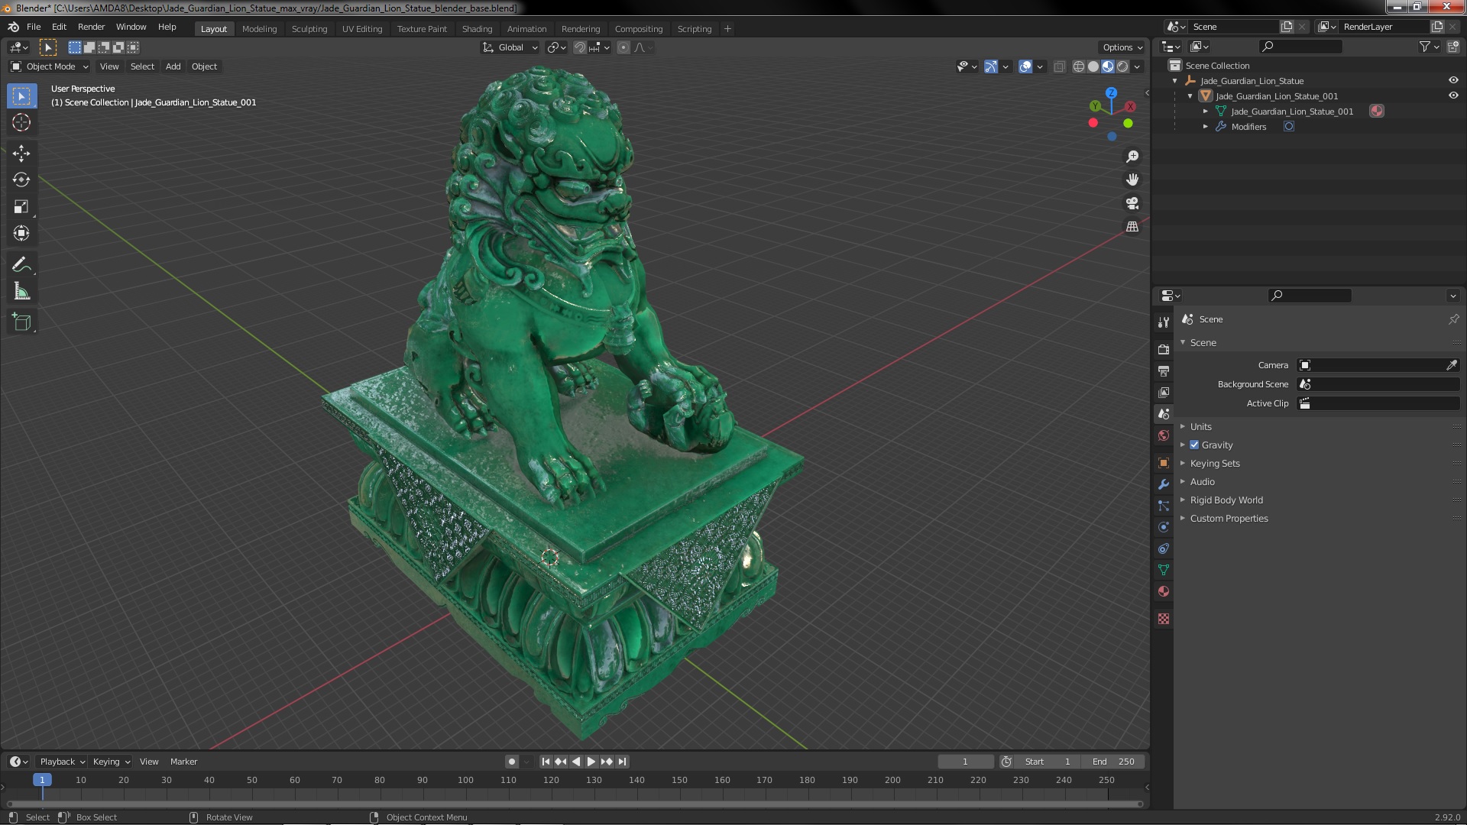This screenshot has width=1467, height=825.
Task: Open the Texture properties tab
Action: point(1164,619)
